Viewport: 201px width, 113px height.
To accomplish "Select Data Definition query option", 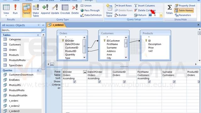I will 91,15.
